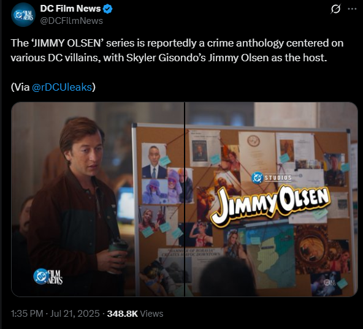
Task: Open the Grok explain-post icon
Action: pos(335,9)
